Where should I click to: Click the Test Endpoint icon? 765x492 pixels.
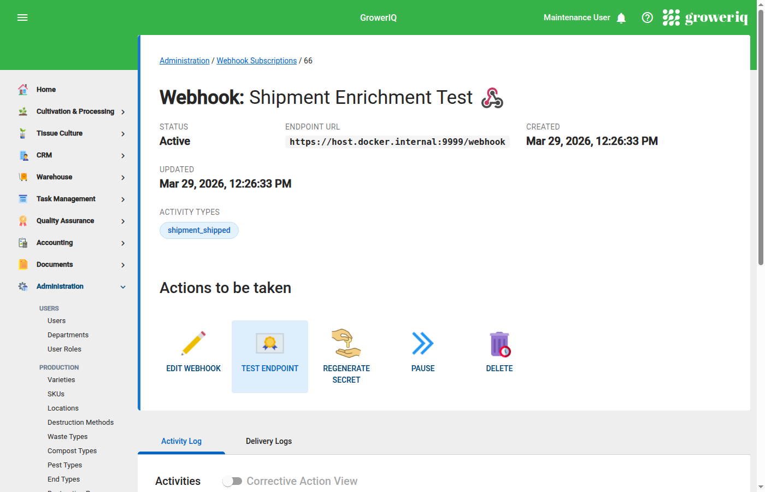[x=270, y=343]
